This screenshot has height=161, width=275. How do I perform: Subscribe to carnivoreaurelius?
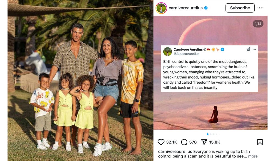pos(240,8)
